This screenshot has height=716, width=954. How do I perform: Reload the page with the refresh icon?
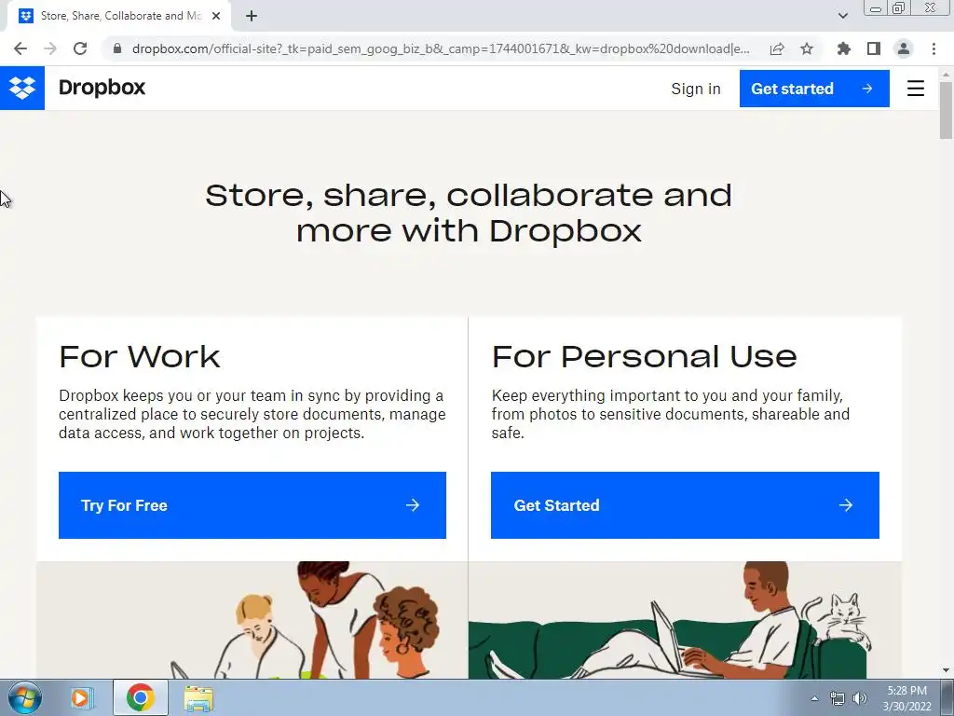(80, 48)
